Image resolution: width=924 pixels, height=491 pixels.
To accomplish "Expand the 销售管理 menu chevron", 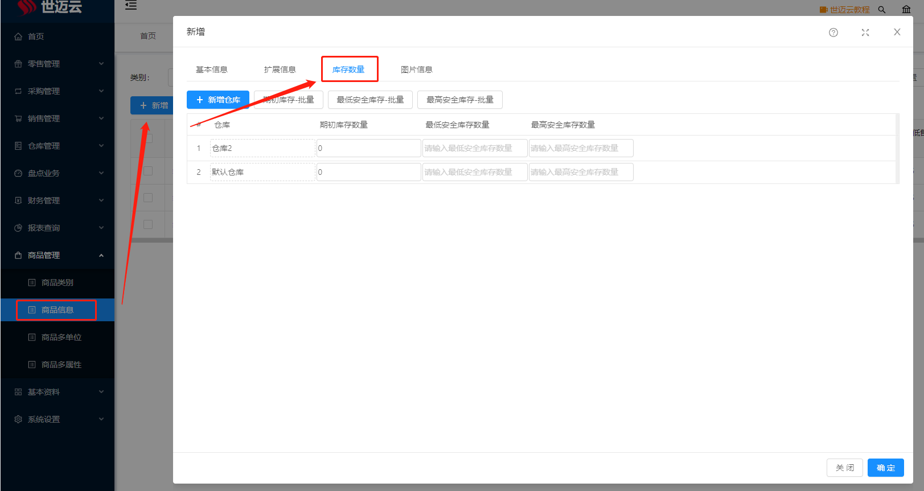I will coord(101,118).
